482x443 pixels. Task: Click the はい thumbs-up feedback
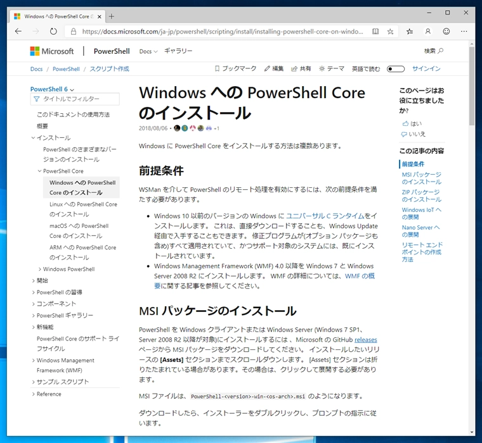click(x=412, y=123)
